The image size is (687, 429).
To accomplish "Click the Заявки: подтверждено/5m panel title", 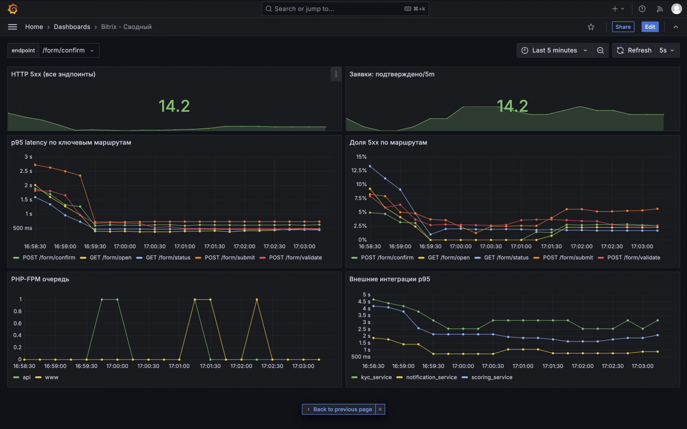I will 392,74.
